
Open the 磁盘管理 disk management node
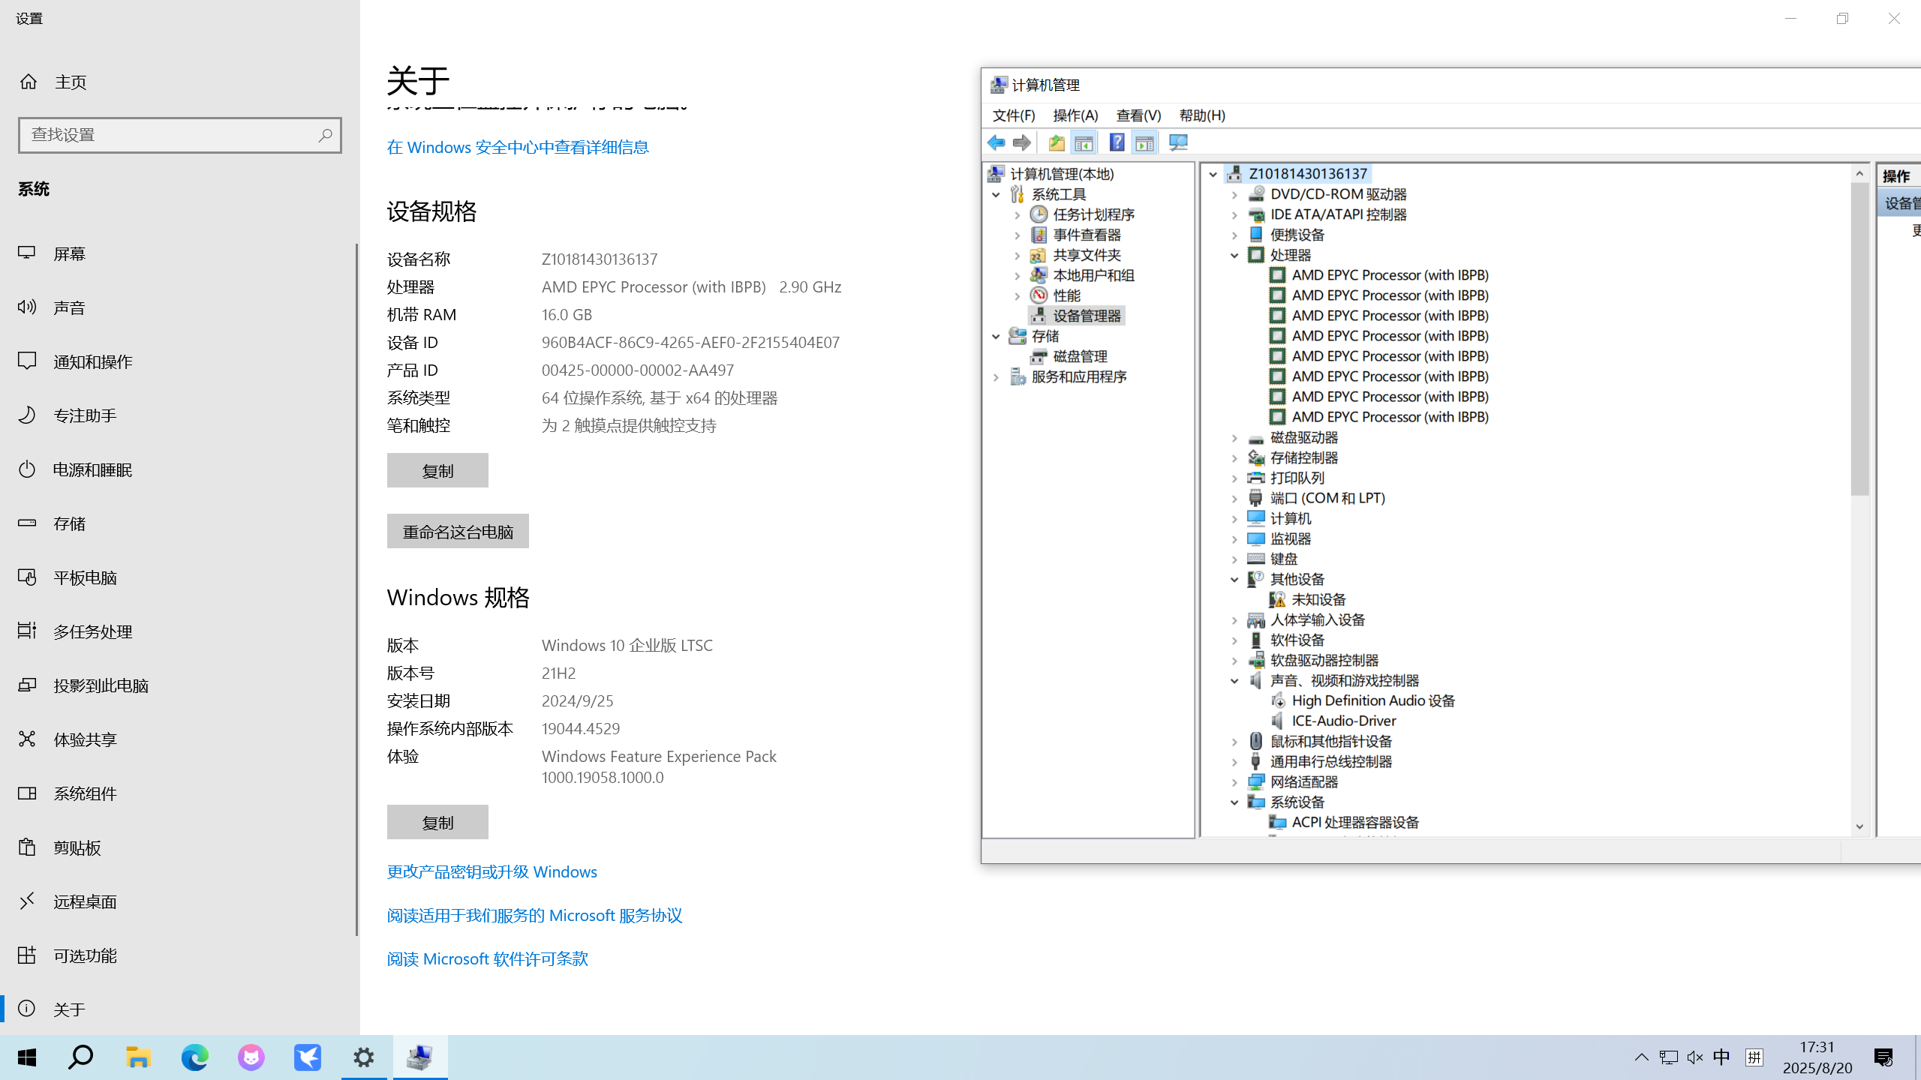(1080, 356)
